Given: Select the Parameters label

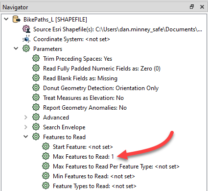Looking at the screenshot, I should point(47,49).
